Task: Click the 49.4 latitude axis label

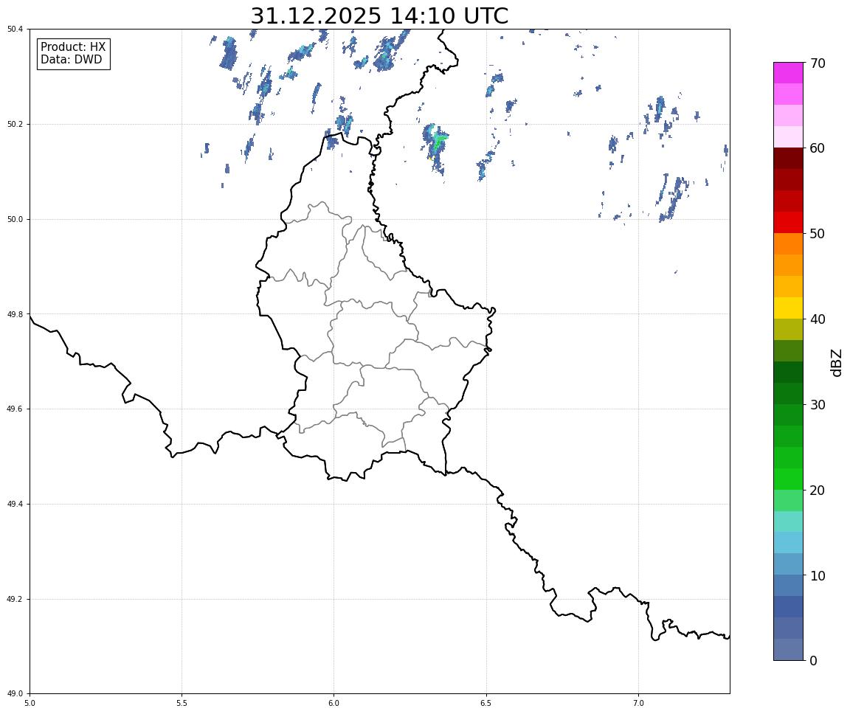Action: (x=15, y=505)
